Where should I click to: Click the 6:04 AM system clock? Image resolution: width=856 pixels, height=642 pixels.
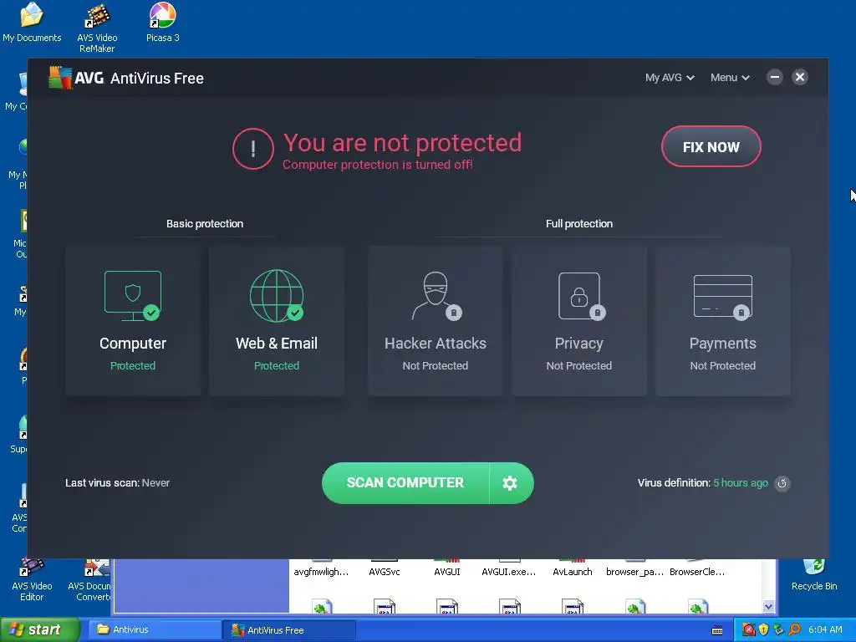click(x=825, y=630)
